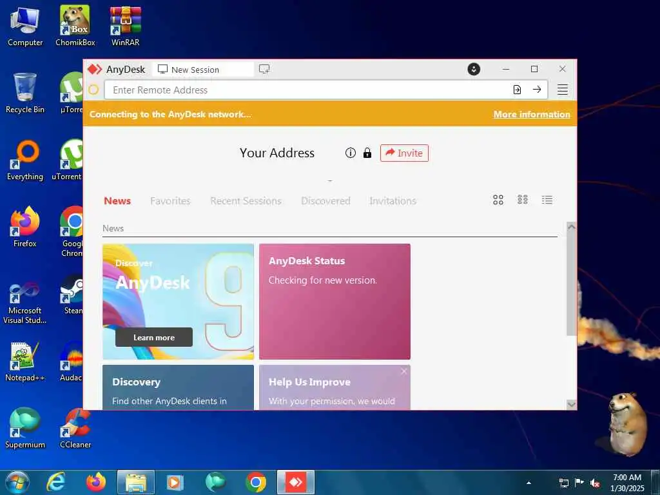Switch to the large tile view icon

point(498,200)
